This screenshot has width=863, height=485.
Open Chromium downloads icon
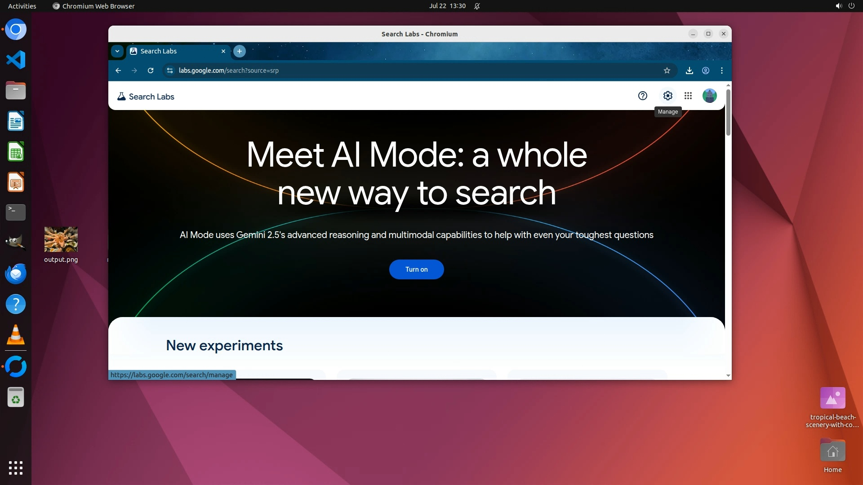click(689, 71)
